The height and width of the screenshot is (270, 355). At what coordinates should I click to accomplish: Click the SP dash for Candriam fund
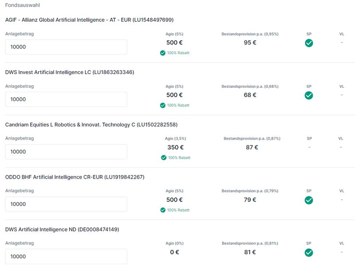[309, 147]
